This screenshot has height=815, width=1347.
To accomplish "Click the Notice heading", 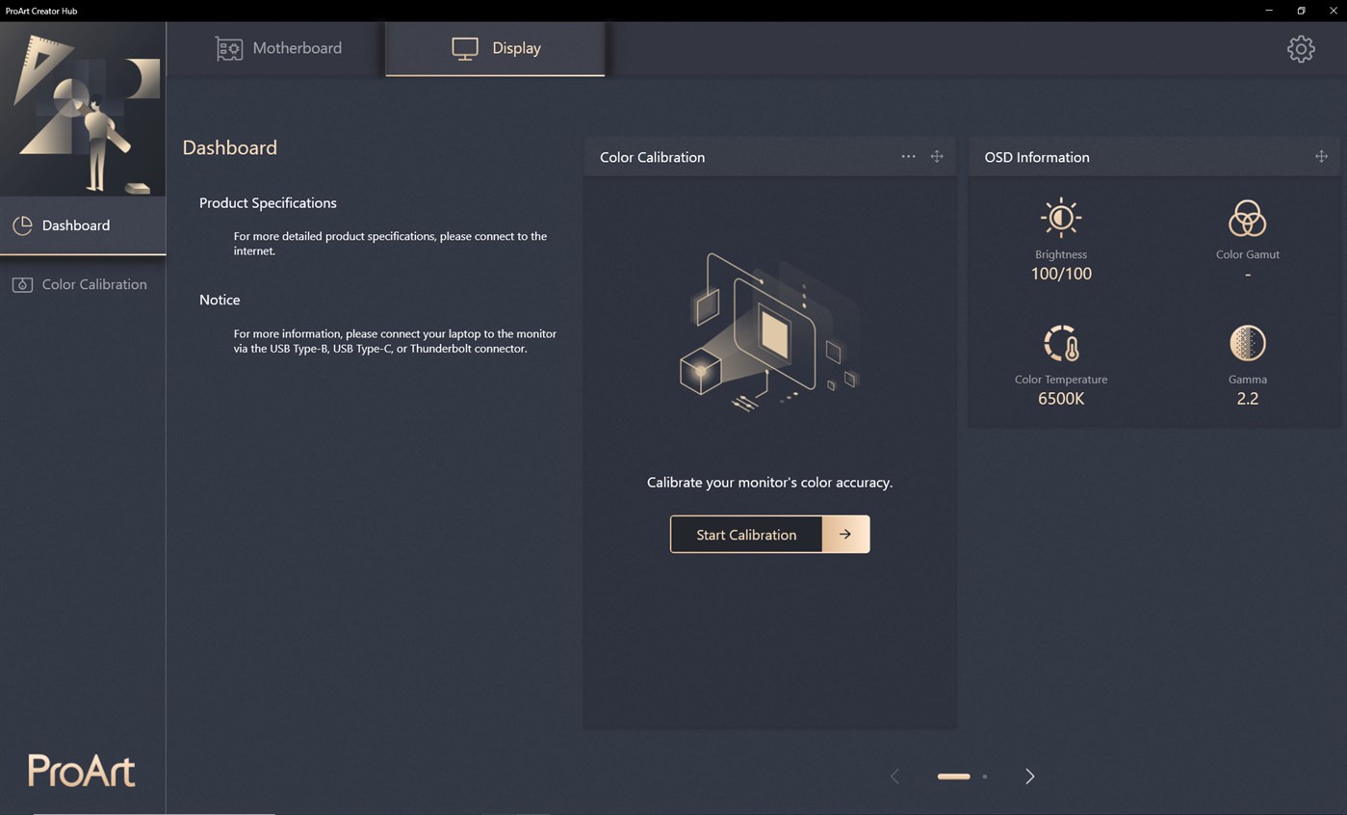I will tap(220, 300).
